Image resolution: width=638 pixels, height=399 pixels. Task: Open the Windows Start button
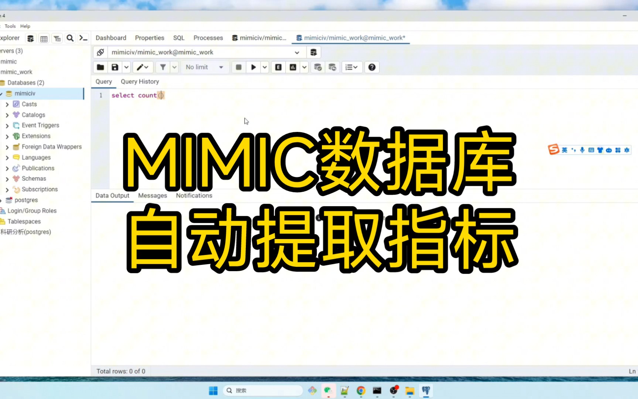click(213, 391)
